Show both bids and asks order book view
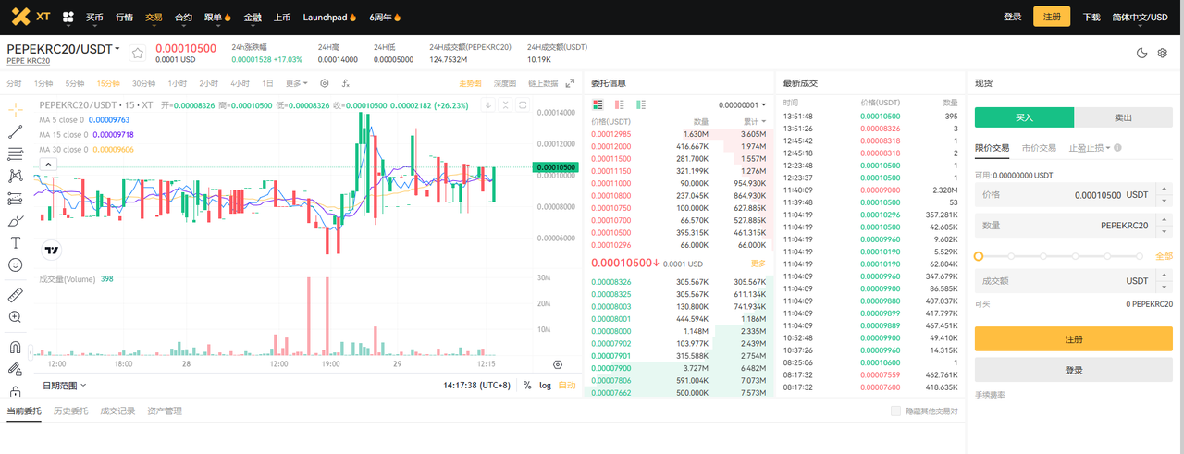This screenshot has height=454, width=1184. coord(598,105)
